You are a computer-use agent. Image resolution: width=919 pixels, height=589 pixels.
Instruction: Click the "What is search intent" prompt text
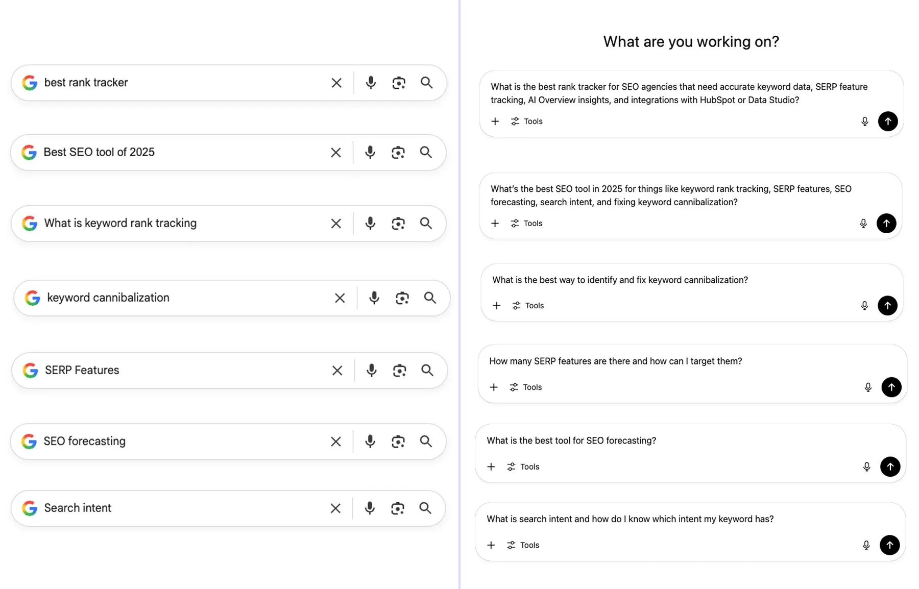(x=630, y=519)
